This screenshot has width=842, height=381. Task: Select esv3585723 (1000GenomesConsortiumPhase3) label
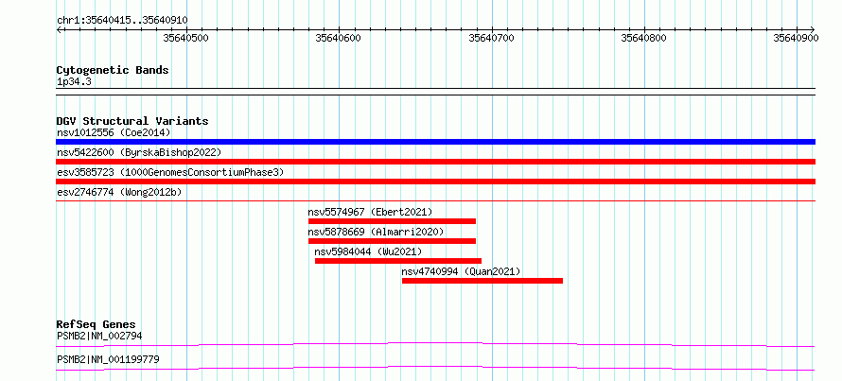click(170, 172)
